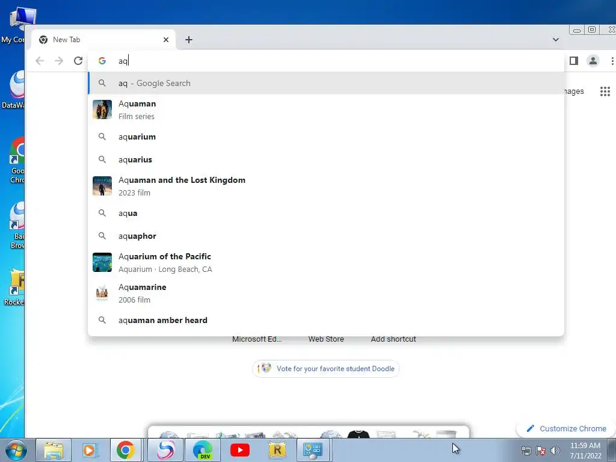Screen dimensions: 616x462
Task: Open the File Explorer taskbar icon
Action: [x=54, y=450]
